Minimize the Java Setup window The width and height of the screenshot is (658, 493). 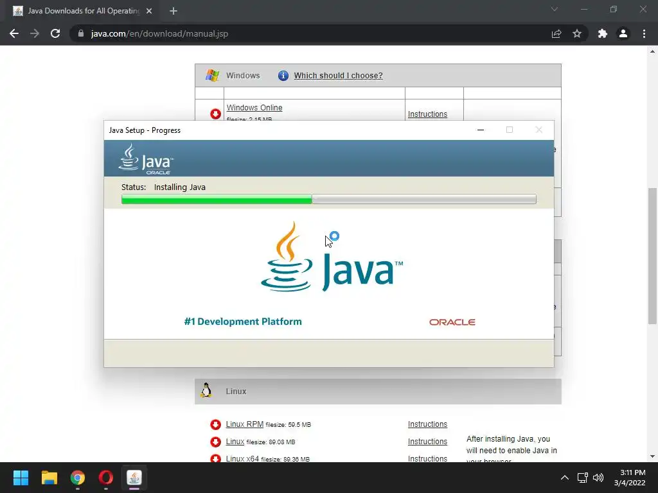pos(481,130)
